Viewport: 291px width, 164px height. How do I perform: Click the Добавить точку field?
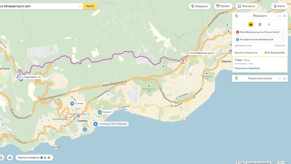pyautogui.click(x=243, y=46)
